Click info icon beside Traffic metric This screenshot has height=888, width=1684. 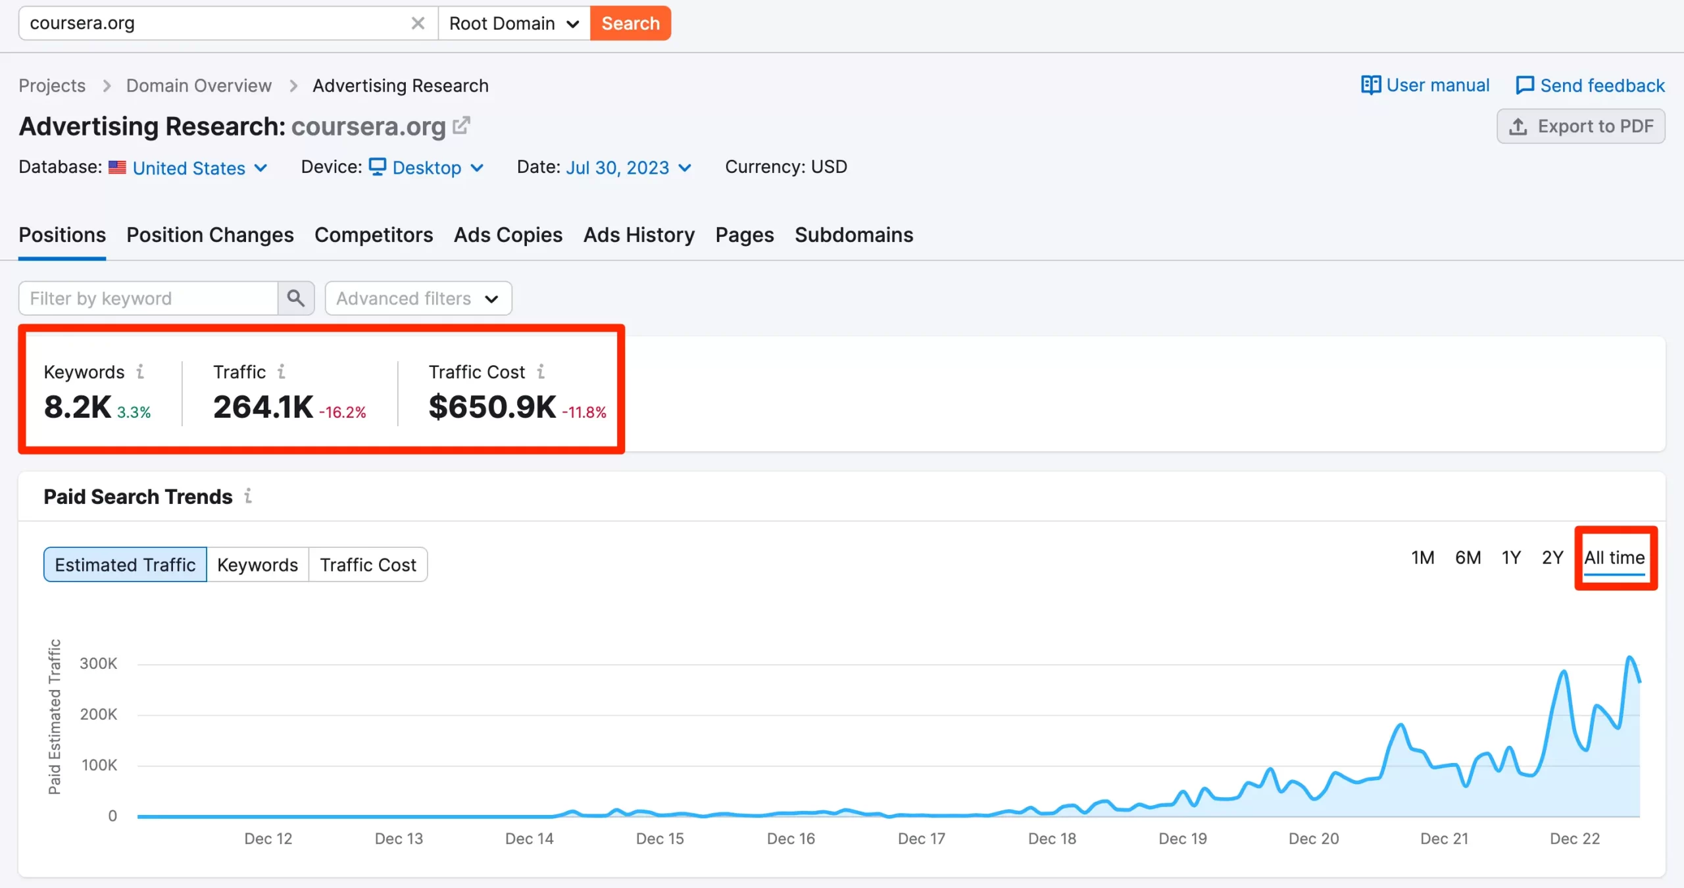[x=281, y=372]
